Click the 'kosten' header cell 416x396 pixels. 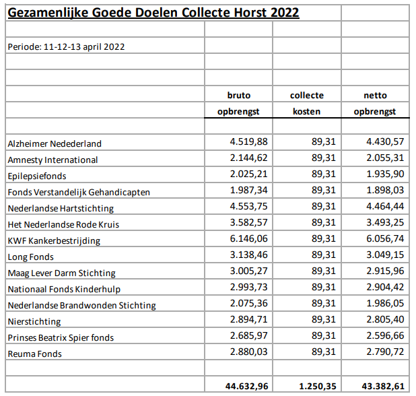[x=306, y=112]
